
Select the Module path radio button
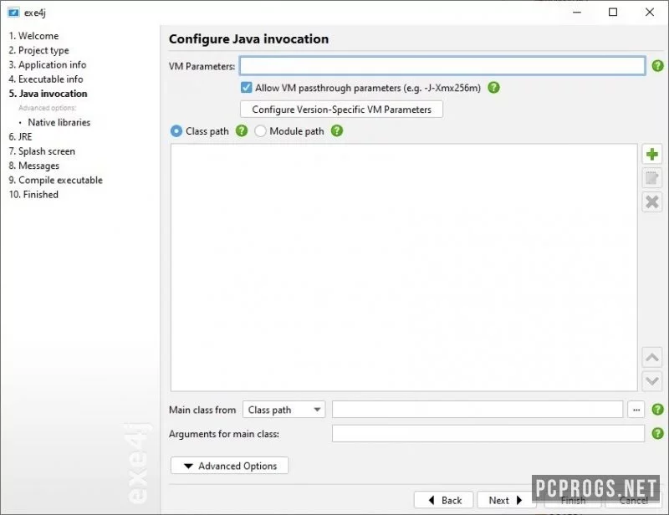pyautogui.click(x=260, y=131)
